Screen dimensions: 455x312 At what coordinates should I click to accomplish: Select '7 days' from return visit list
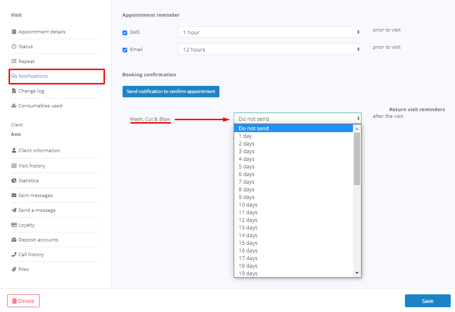pyautogui.click(x=247, y=182)
